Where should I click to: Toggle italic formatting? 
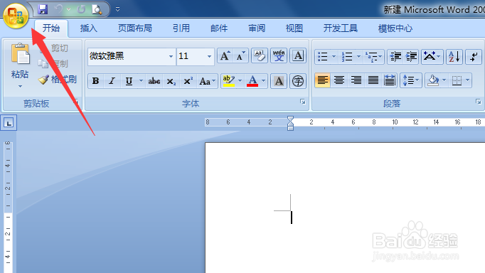point(112,81)
